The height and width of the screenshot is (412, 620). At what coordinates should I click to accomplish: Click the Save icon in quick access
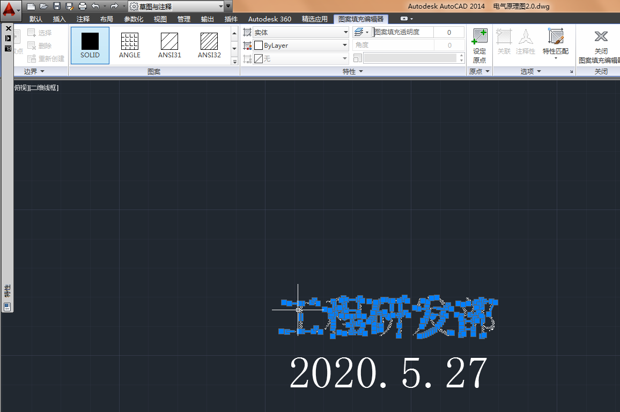click(56, 6)
